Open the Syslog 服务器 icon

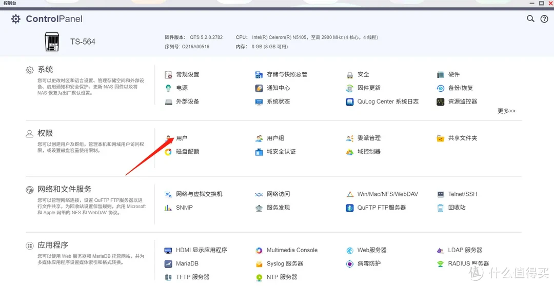pyautogui.click(x=259, y=264)
